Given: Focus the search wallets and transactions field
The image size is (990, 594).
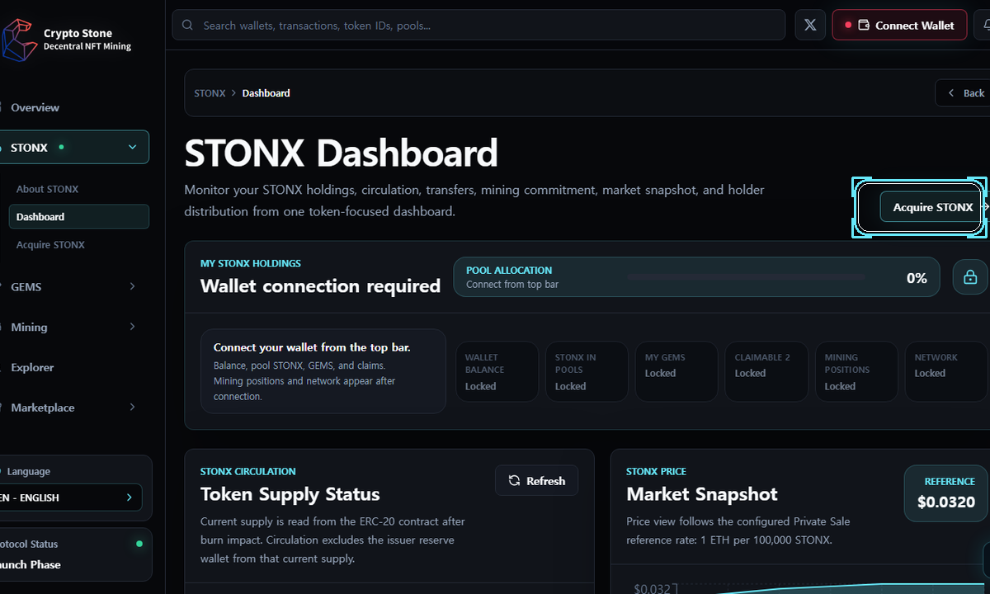Looking at the screenshot, I should [478, 26].
